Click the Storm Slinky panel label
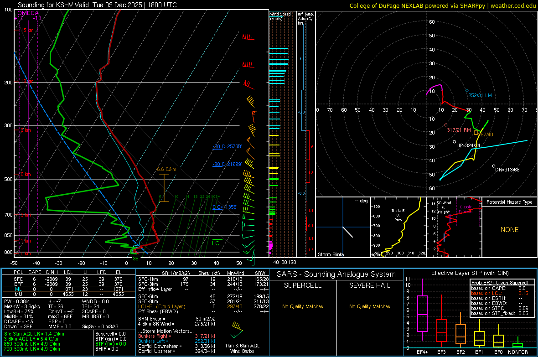Image resolution: width=538 pixels, height=357 pixels. pos(331,254)
